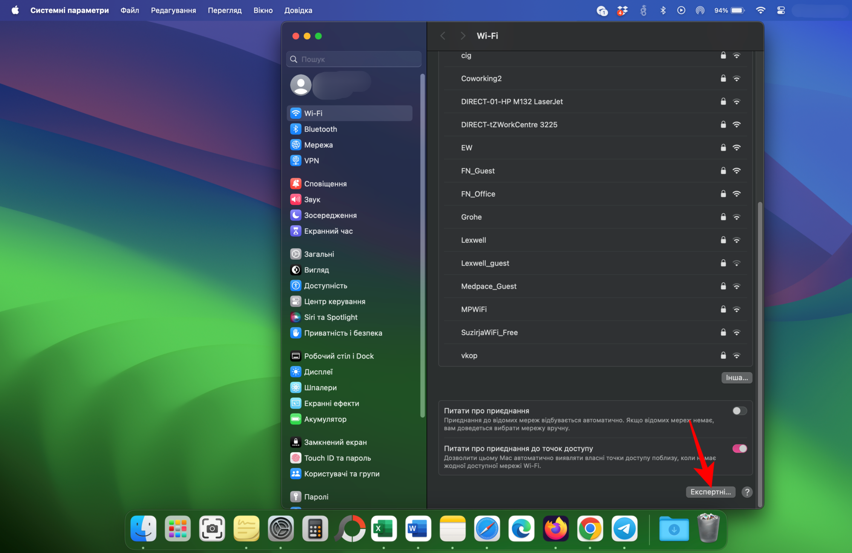This screenshot has height=553, width=852.
Task: Open Акумулятор settings pane
Action: [x=325, y=419]
